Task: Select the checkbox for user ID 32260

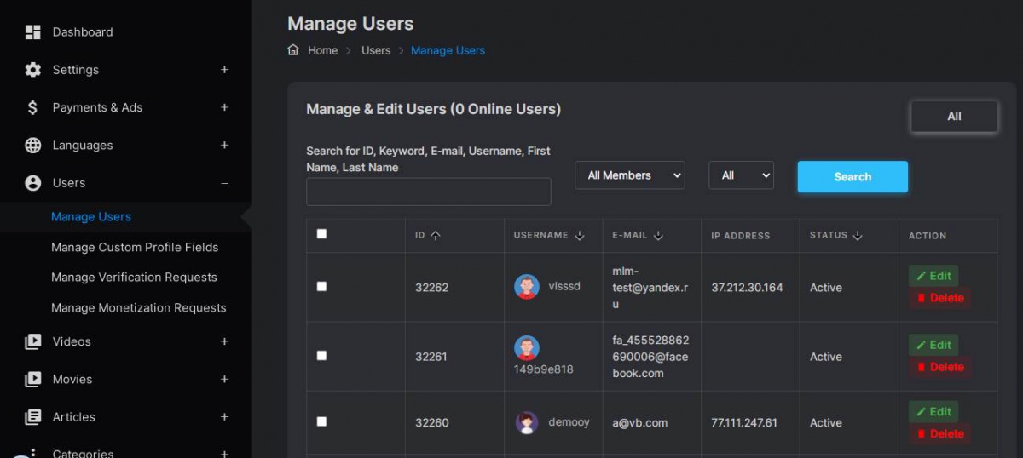Action: 321,421
